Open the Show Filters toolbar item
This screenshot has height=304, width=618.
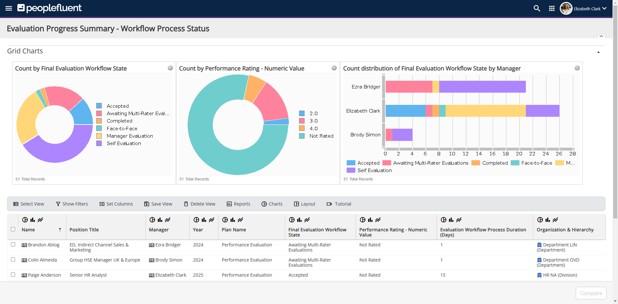pos(72,204)
